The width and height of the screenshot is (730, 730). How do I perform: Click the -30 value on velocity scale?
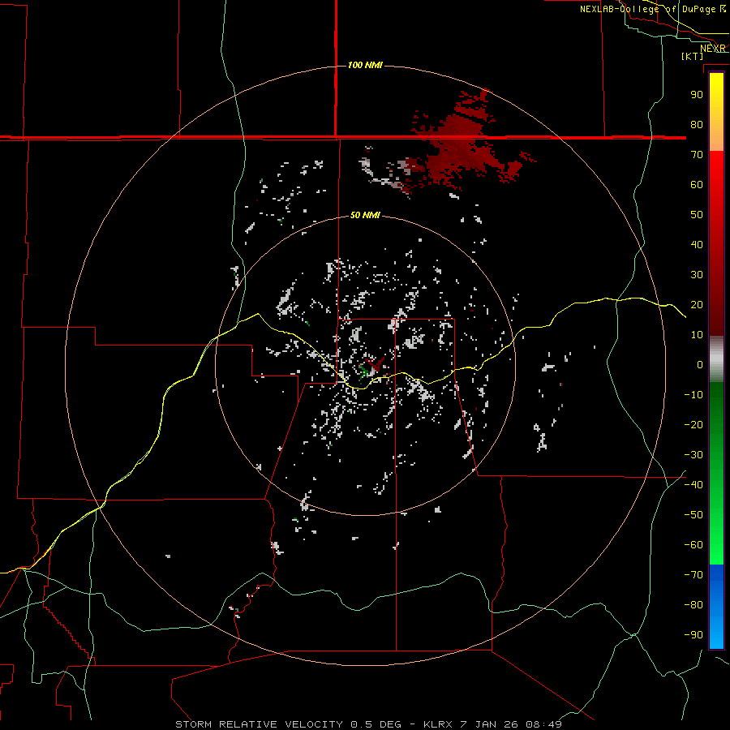click(693, 455)
